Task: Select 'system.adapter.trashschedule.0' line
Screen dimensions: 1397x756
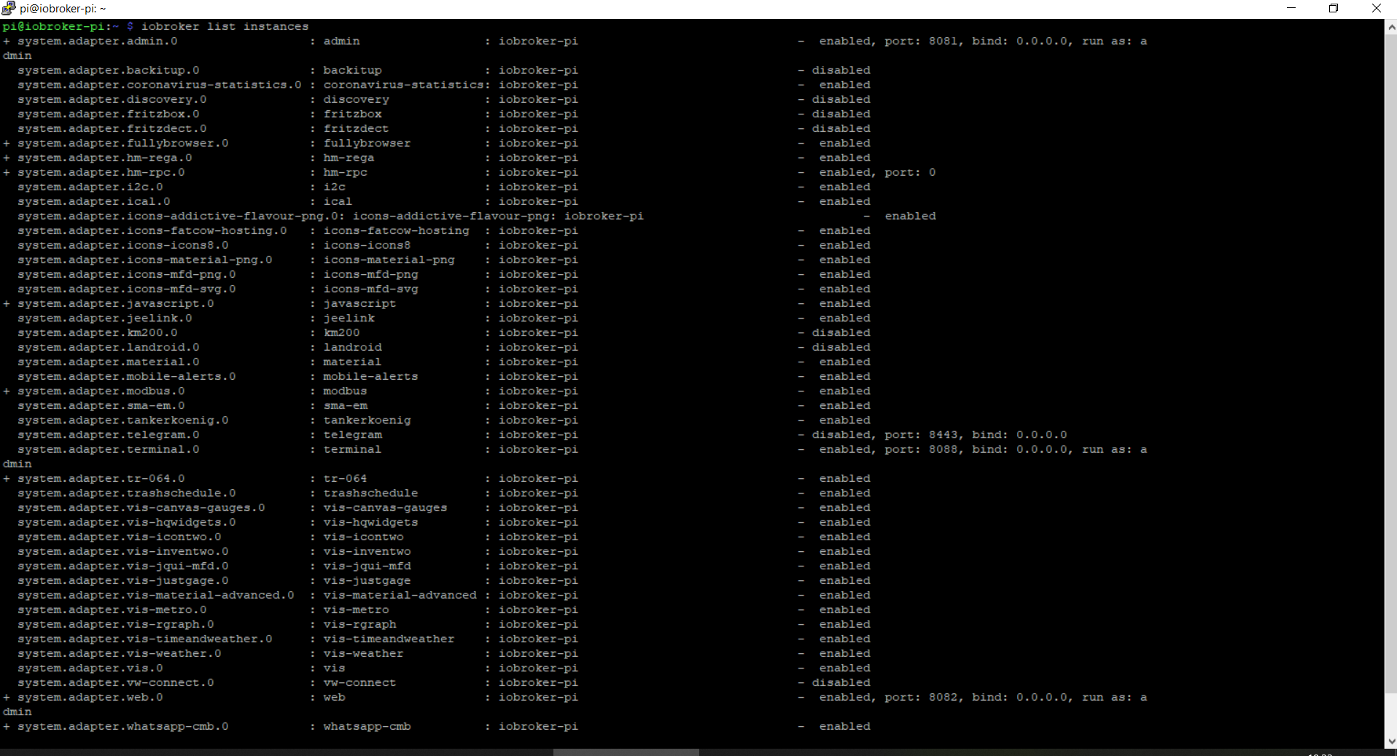Action: click(x=127, y=494)
